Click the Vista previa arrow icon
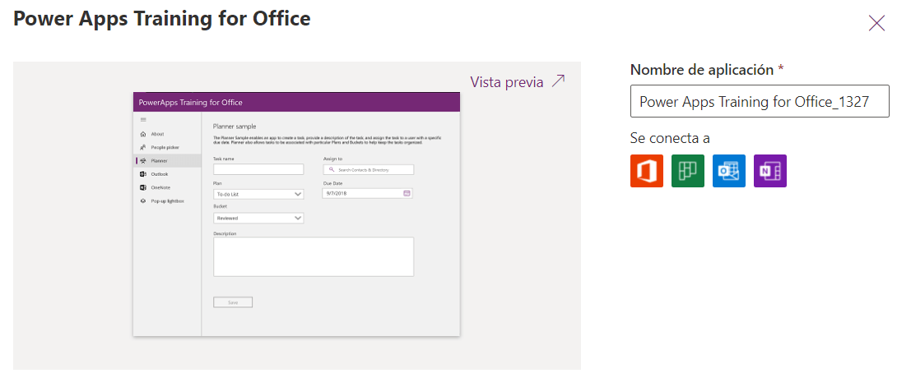This screenshot has width=897, height=378. 559,81
